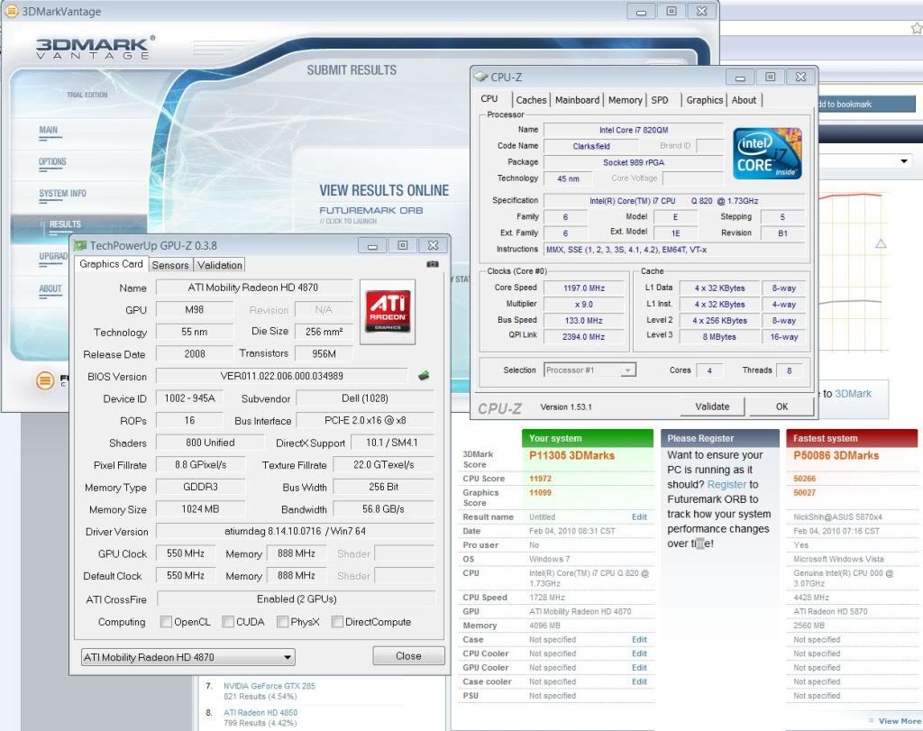This screenshot has width=923, height=731.
Task: Click the 'Add to bookmark' bar in browser
Action: click(x=865, y=105)
